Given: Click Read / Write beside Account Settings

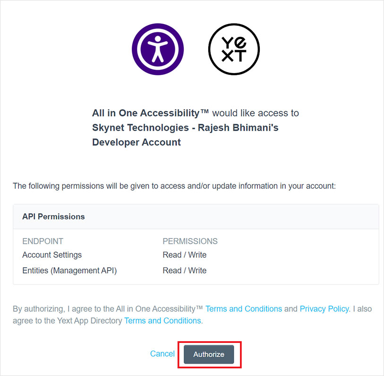Looking at the screenshot, I should click(184, 255).
